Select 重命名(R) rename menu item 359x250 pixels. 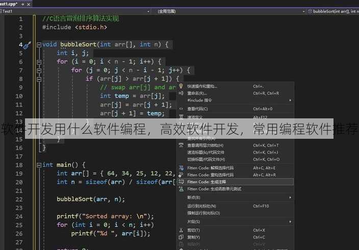coord(236,93)
